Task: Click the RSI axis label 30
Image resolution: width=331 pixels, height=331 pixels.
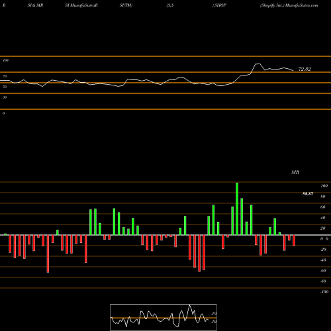Action: pyautogui.click(x=5, y=97)
